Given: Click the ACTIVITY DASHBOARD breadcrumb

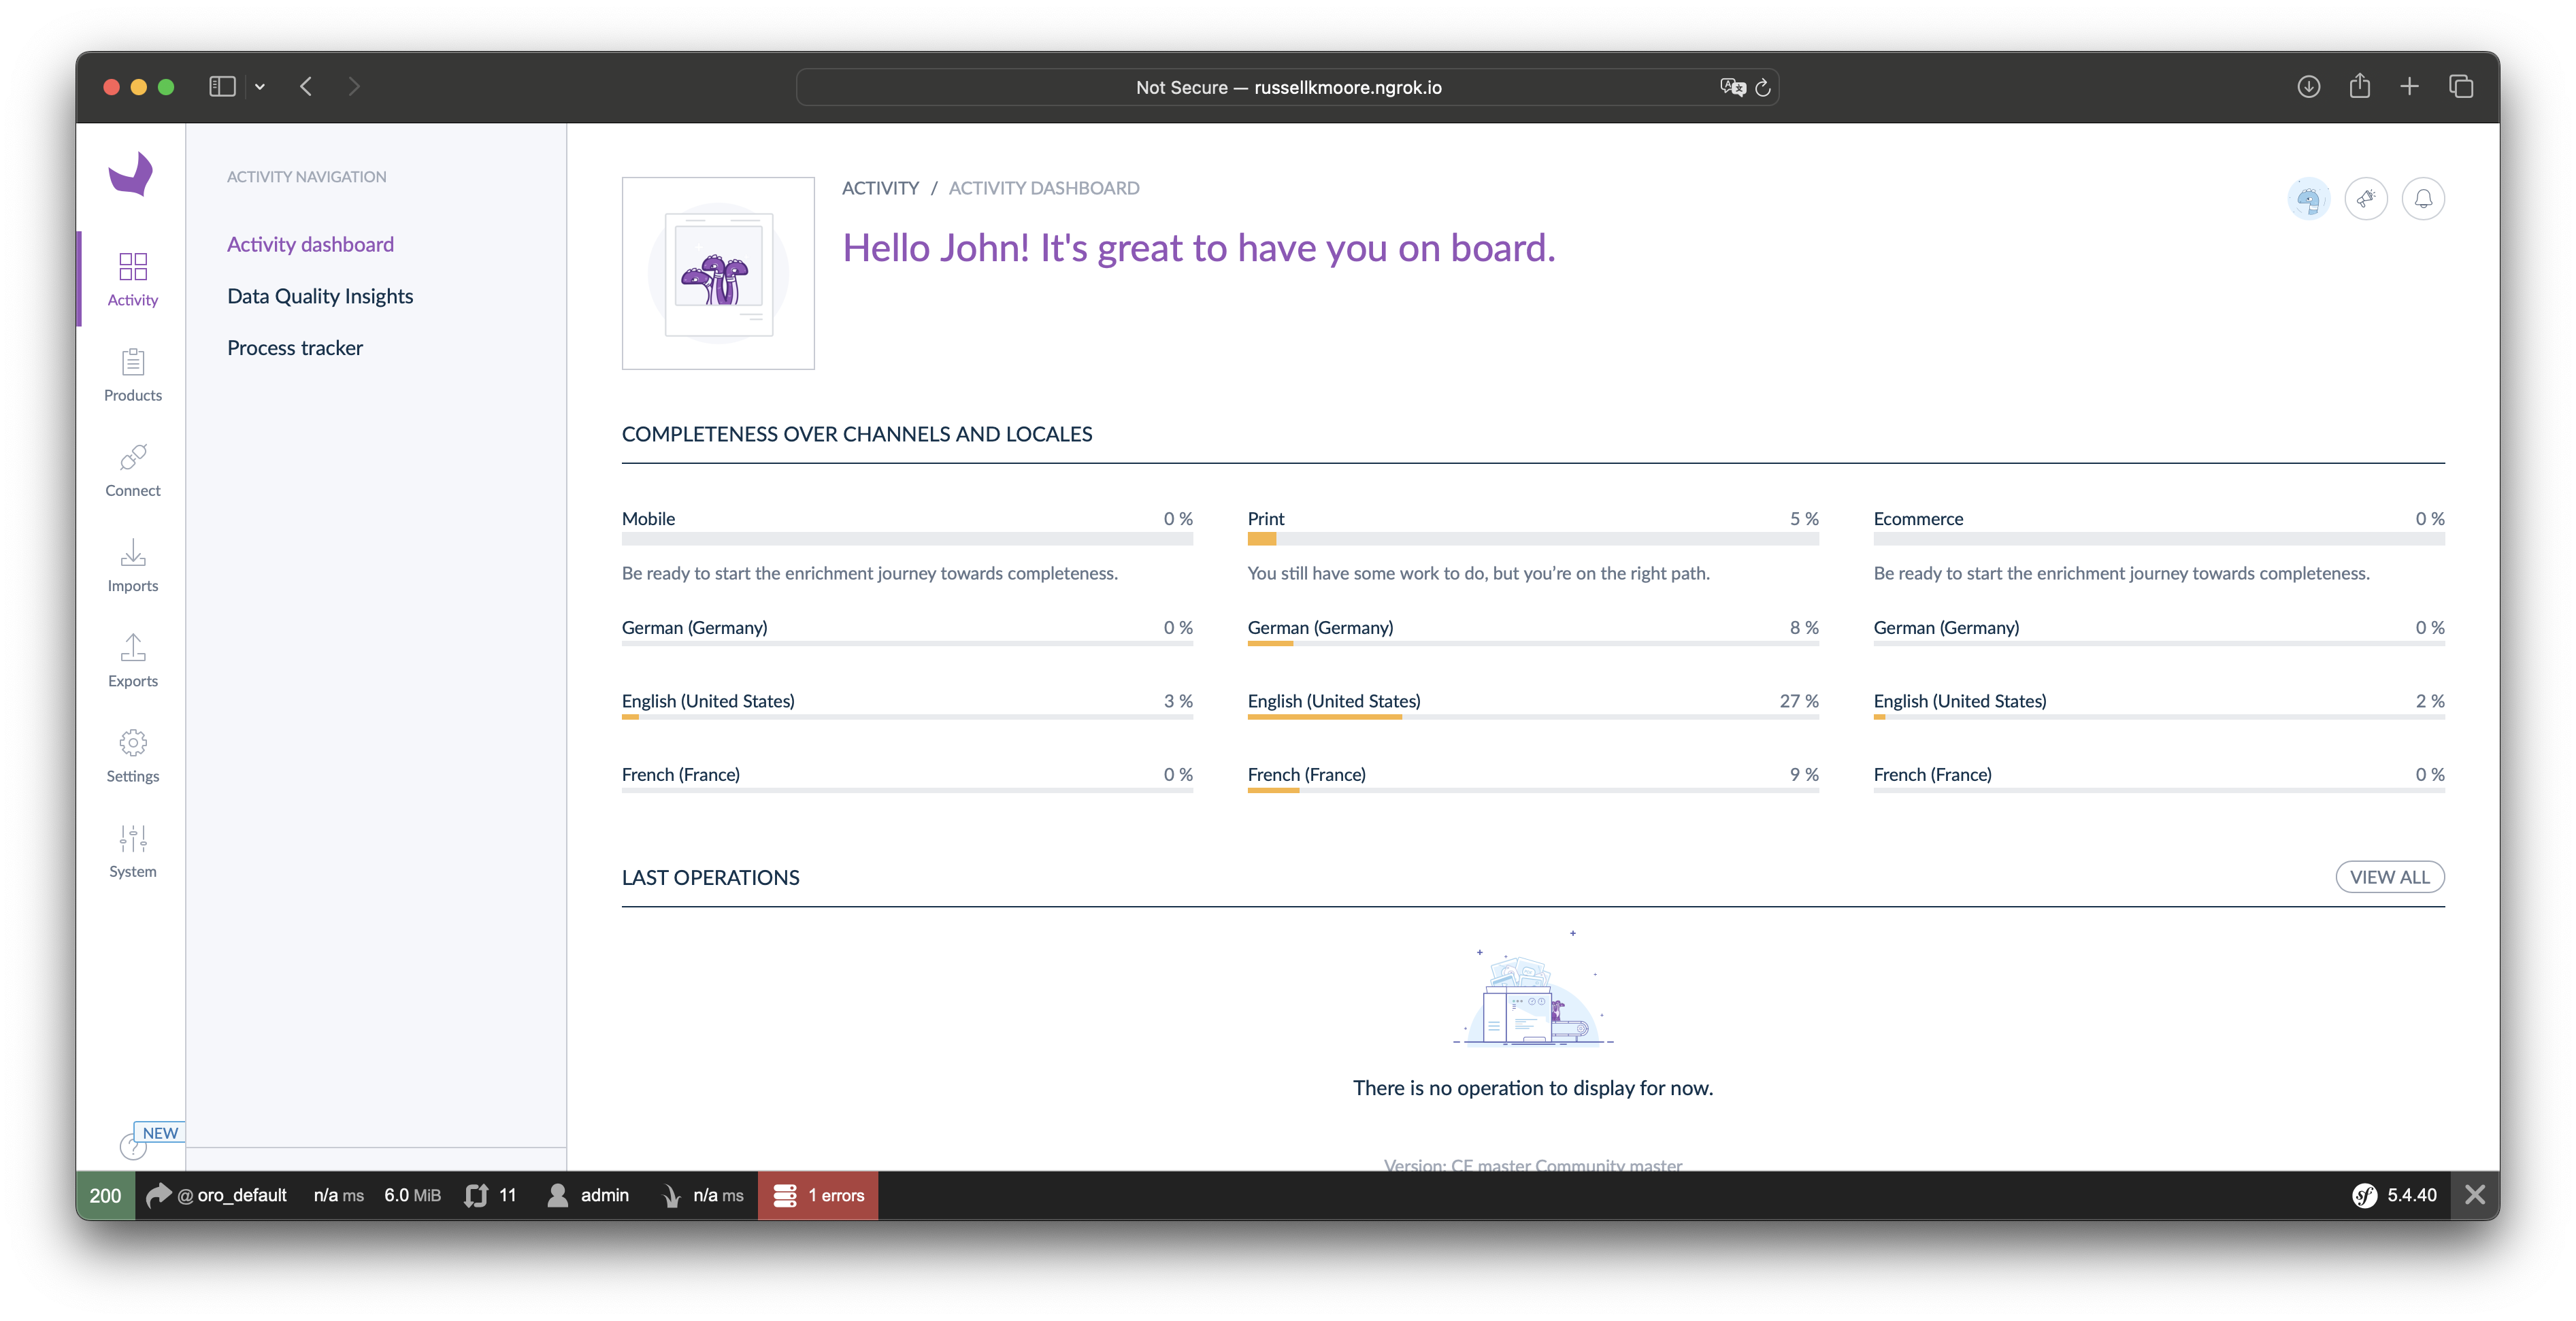Looking at the screenshot, I should point(1044,188).
